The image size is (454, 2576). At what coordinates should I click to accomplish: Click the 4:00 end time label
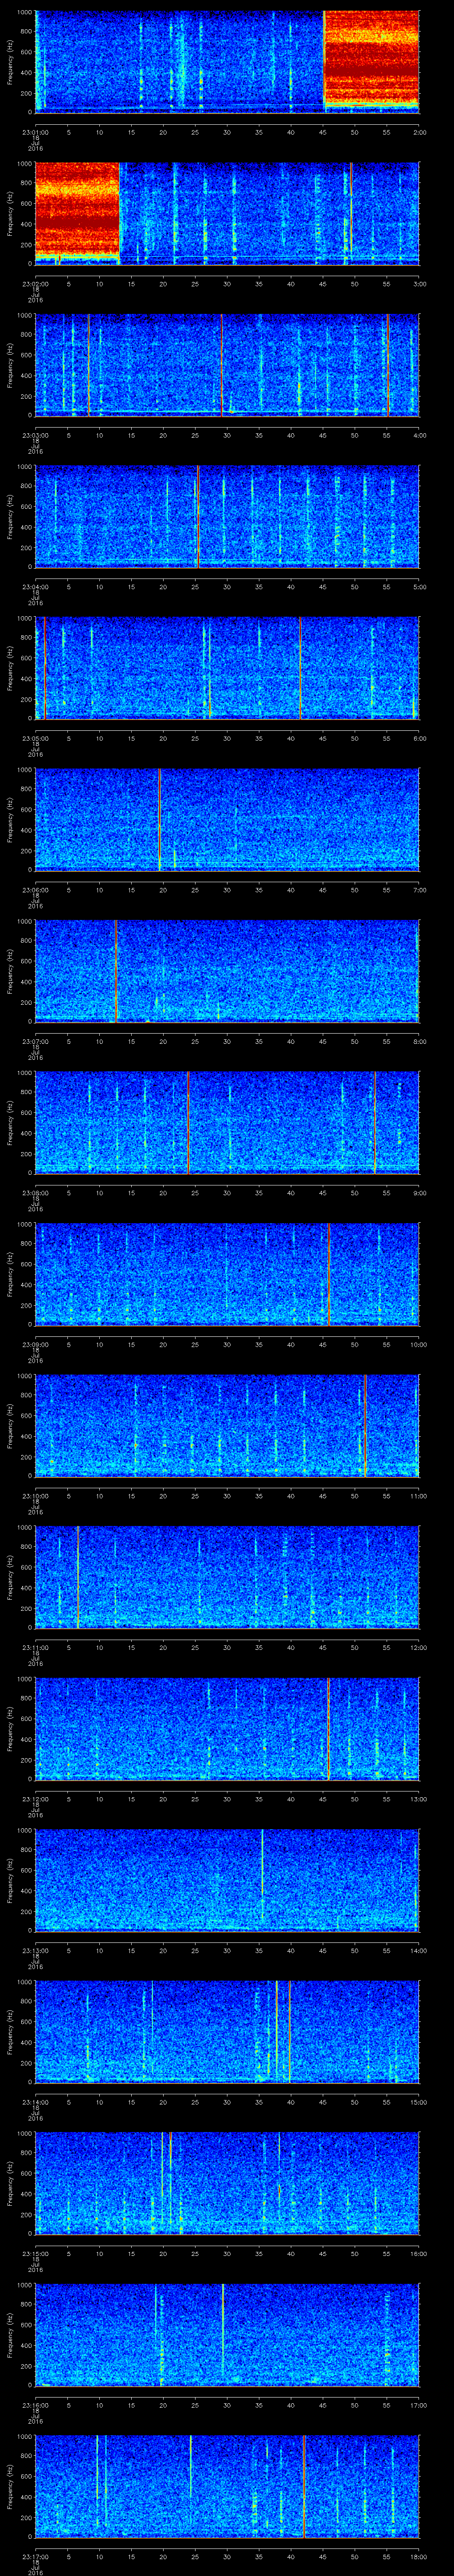tap(419, 435)
